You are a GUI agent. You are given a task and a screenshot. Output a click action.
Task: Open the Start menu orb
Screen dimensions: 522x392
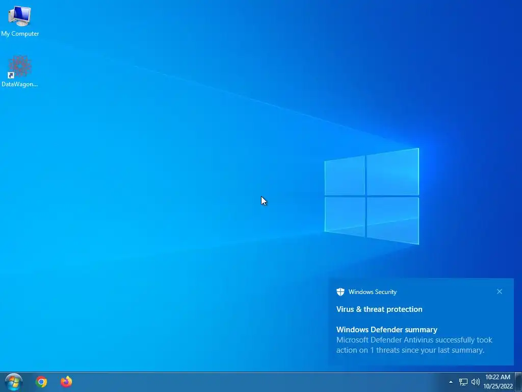14,382
